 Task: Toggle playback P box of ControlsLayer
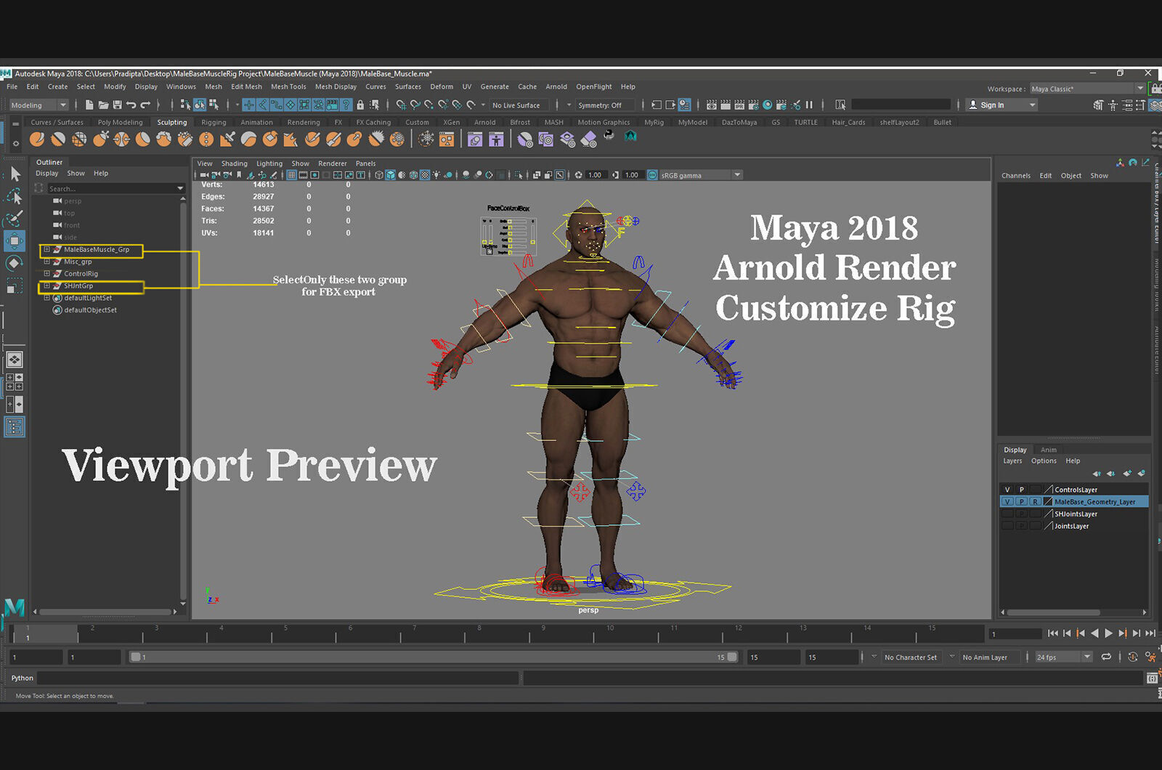point(1021,490)
